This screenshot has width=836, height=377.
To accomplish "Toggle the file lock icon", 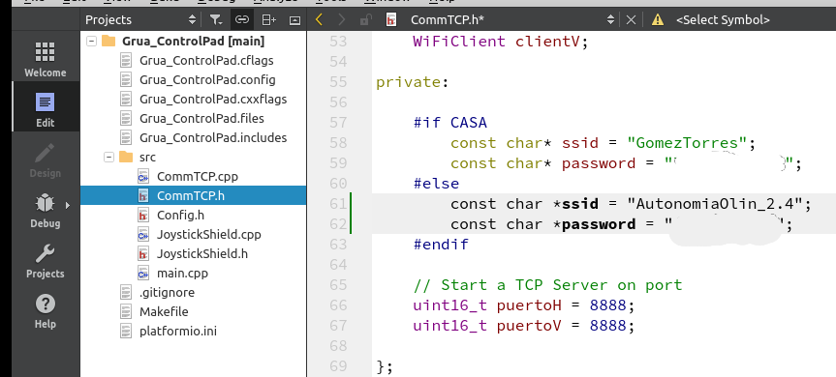I will pos(366,20).
